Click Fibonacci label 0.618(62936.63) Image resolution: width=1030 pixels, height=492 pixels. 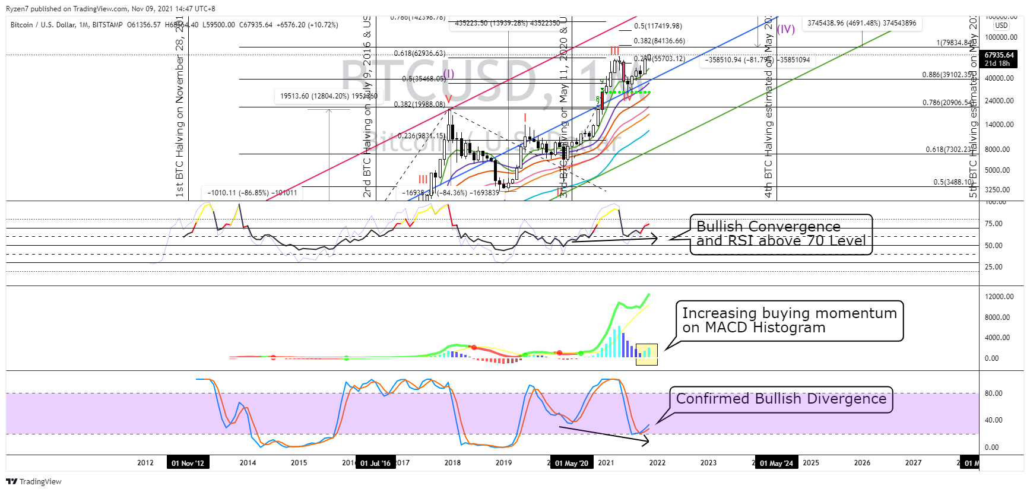[x=419, y=53]
